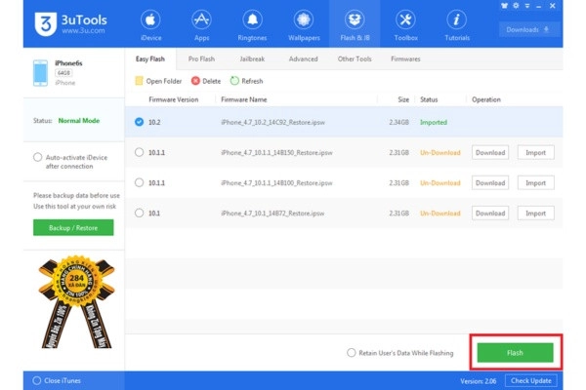Delete the selected firmware

[x=196, y=81]
